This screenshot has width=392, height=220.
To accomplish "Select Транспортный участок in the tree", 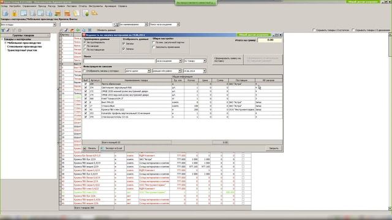I will [x=22, y=50].
